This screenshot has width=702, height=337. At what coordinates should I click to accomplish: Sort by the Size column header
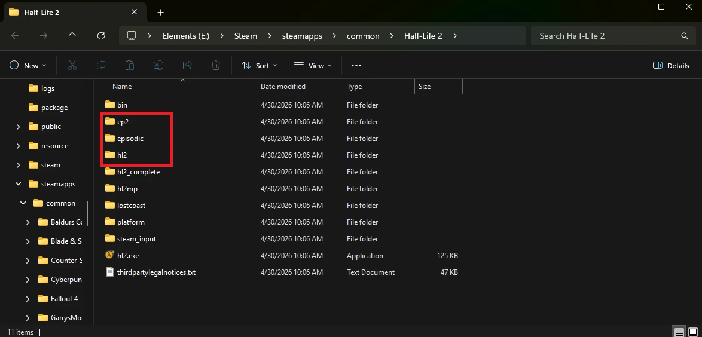(425, 87)
